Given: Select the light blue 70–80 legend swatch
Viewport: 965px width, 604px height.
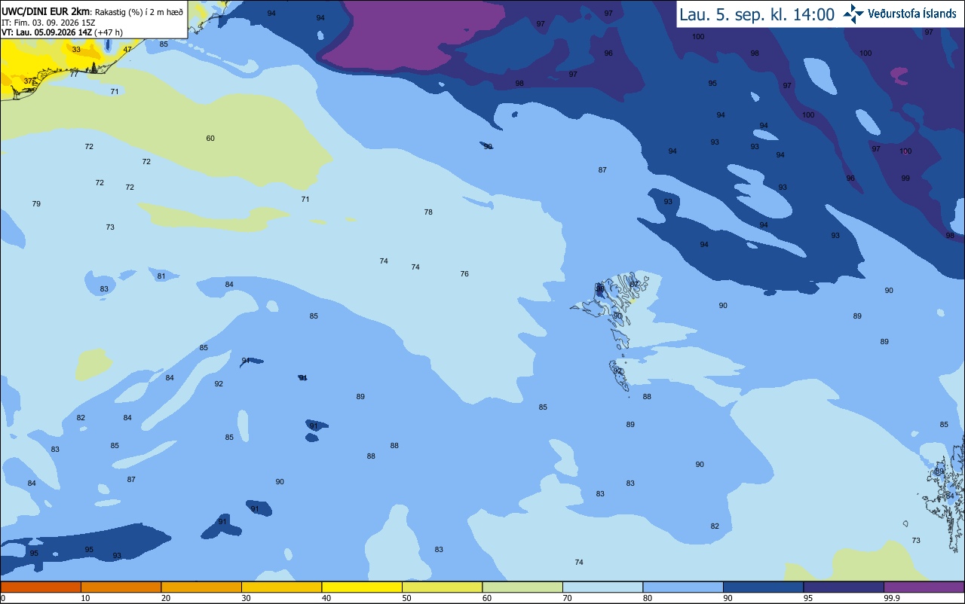Looking at the screenshot, I should (602, 587).
